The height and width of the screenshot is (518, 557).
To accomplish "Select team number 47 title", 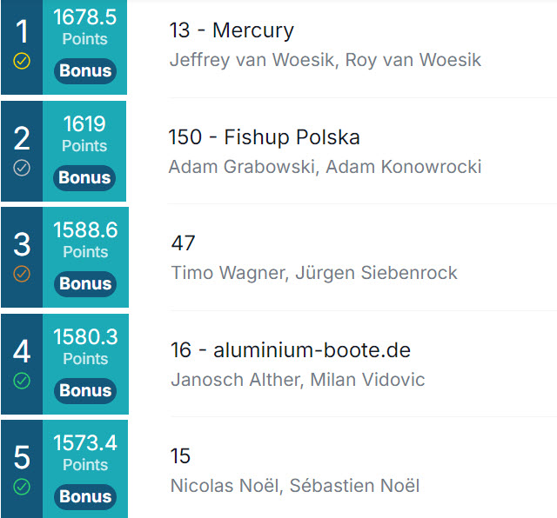I will [184, 243].
